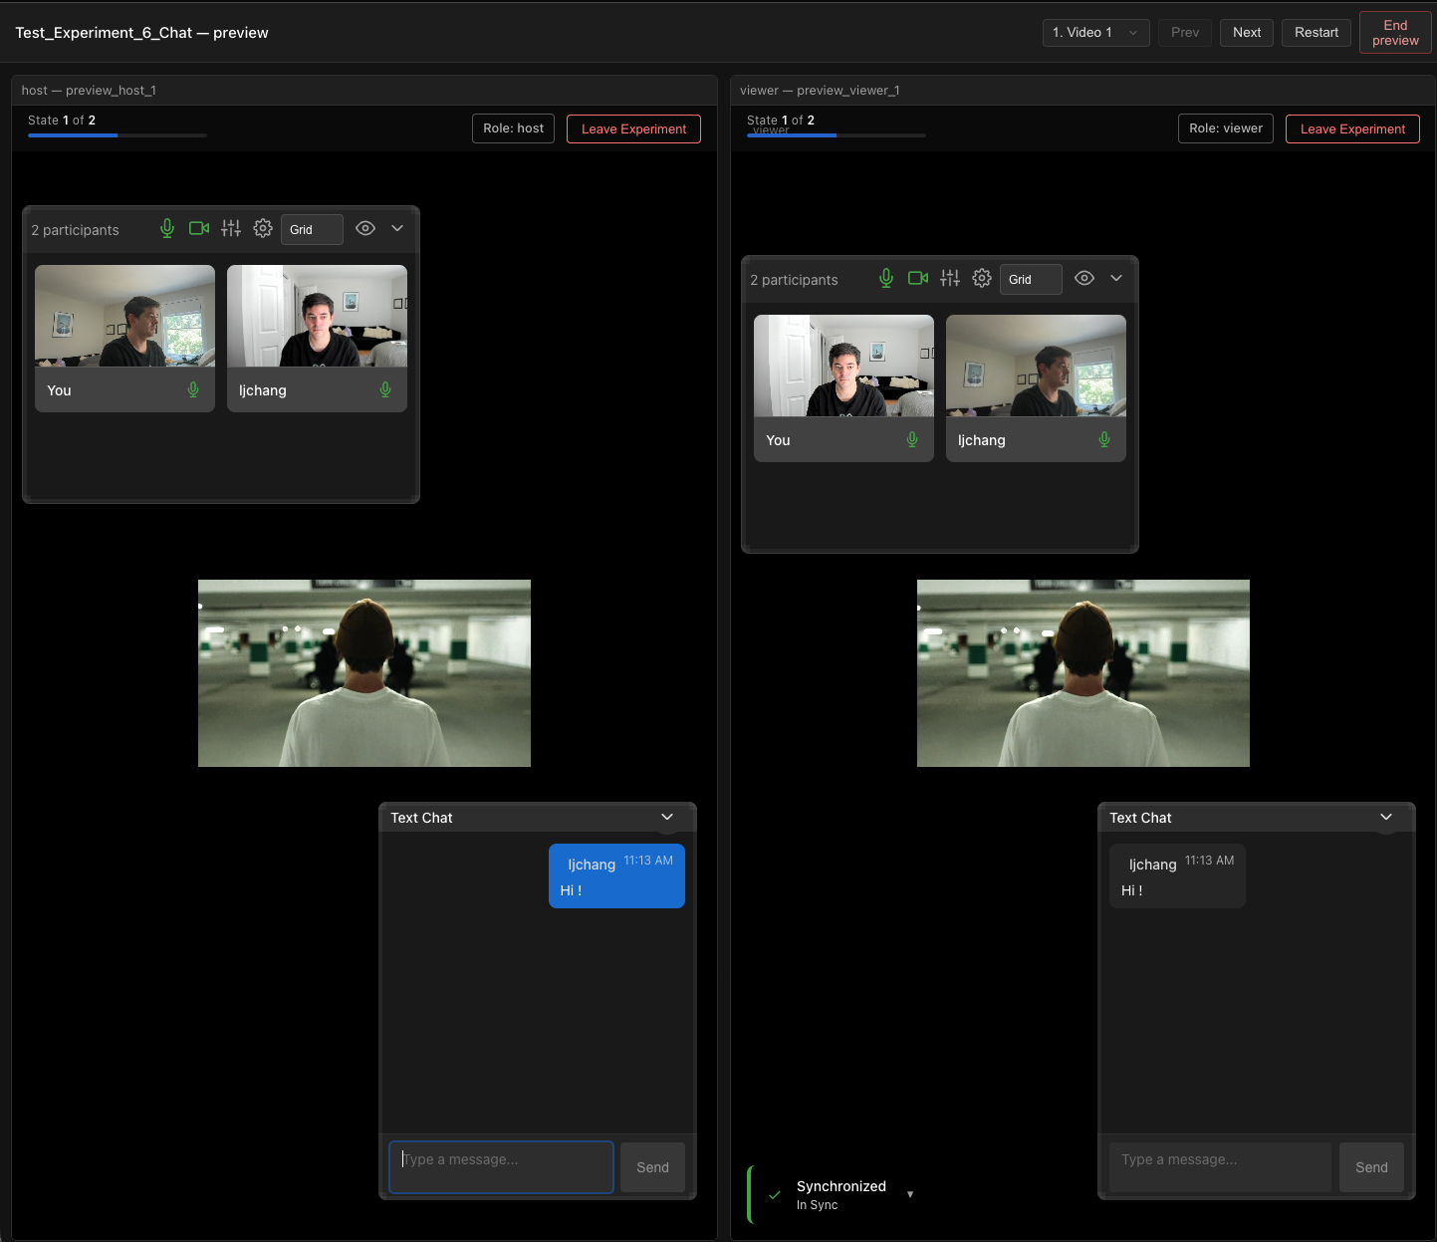Click mic icon on viewer's ljchang tile

click(1104, 439)
